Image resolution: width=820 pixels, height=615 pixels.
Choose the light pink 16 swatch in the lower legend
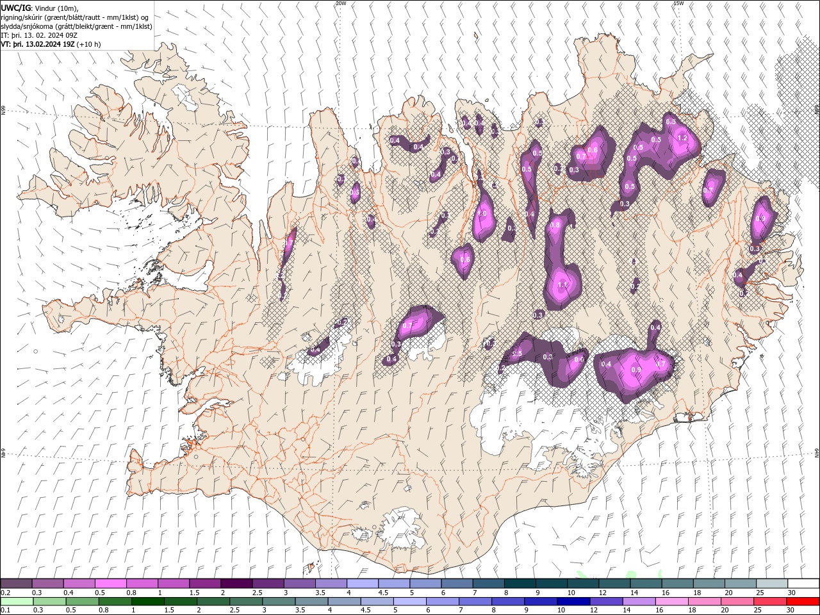click(671, 602)
